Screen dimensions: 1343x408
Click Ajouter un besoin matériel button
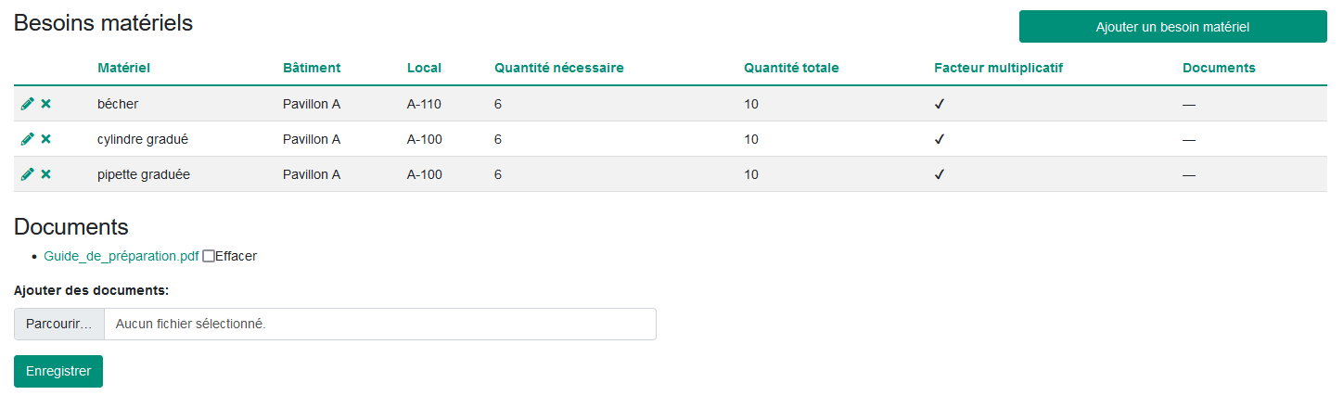pyautogui.click(x=1172, y=27)
